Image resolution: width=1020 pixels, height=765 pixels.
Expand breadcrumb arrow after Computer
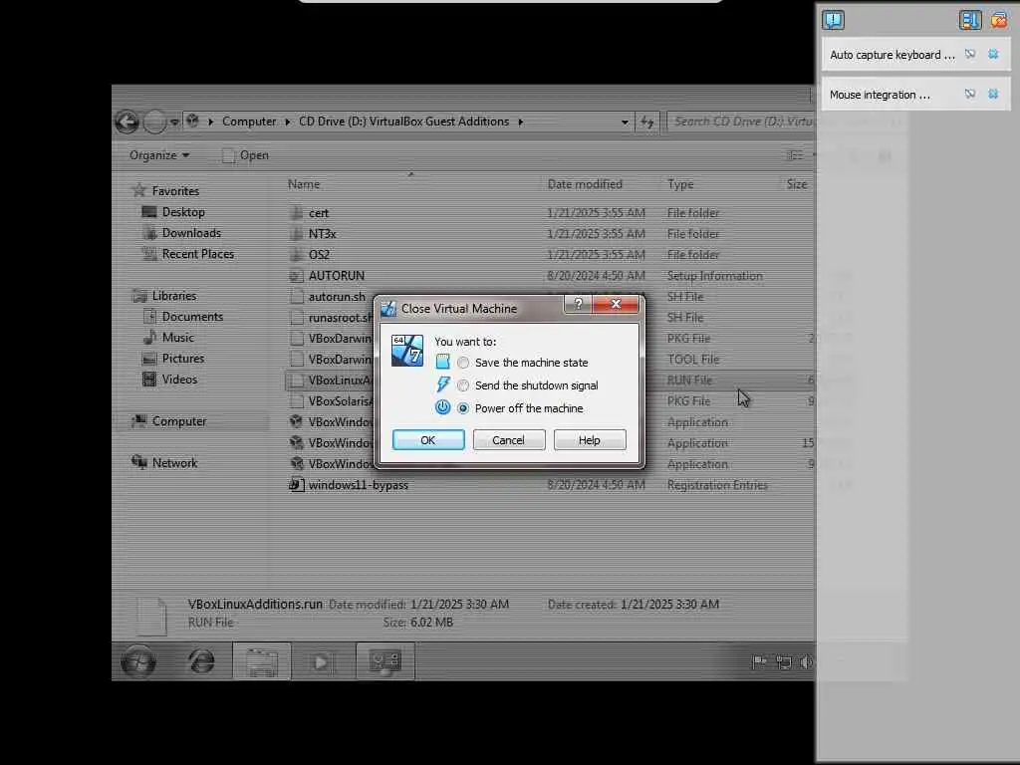[288, 122]
